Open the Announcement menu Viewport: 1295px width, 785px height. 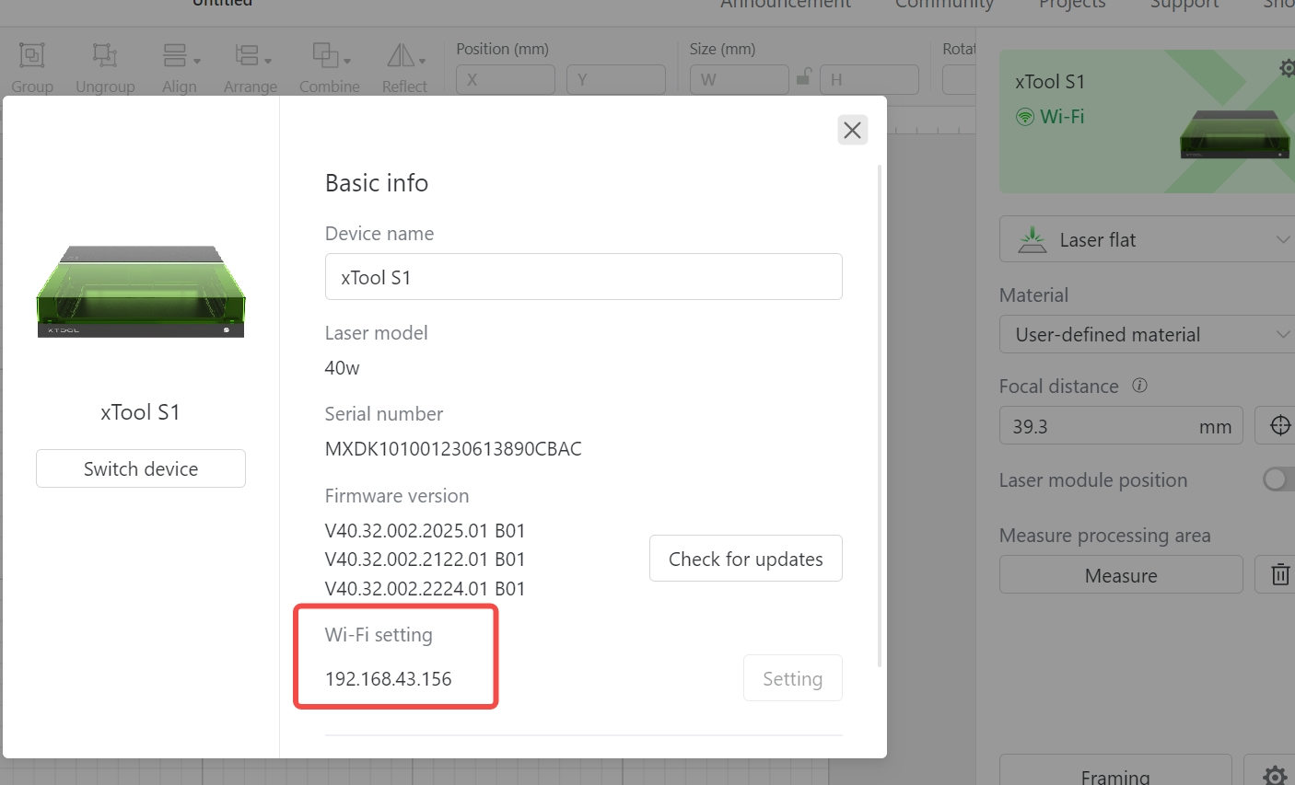click(786, 4)
